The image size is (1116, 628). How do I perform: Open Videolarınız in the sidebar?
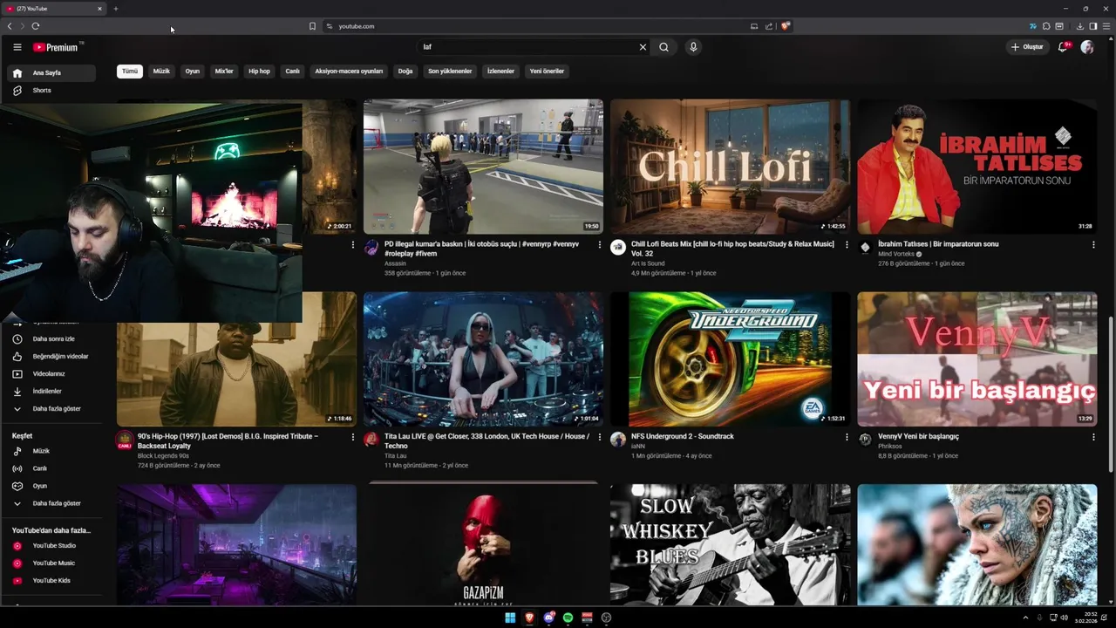51,373
